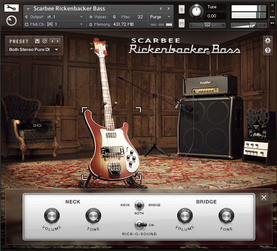Toggle the Rick-O-Sound switch
The image size is (277, 251).
click(x=141, y=225)
